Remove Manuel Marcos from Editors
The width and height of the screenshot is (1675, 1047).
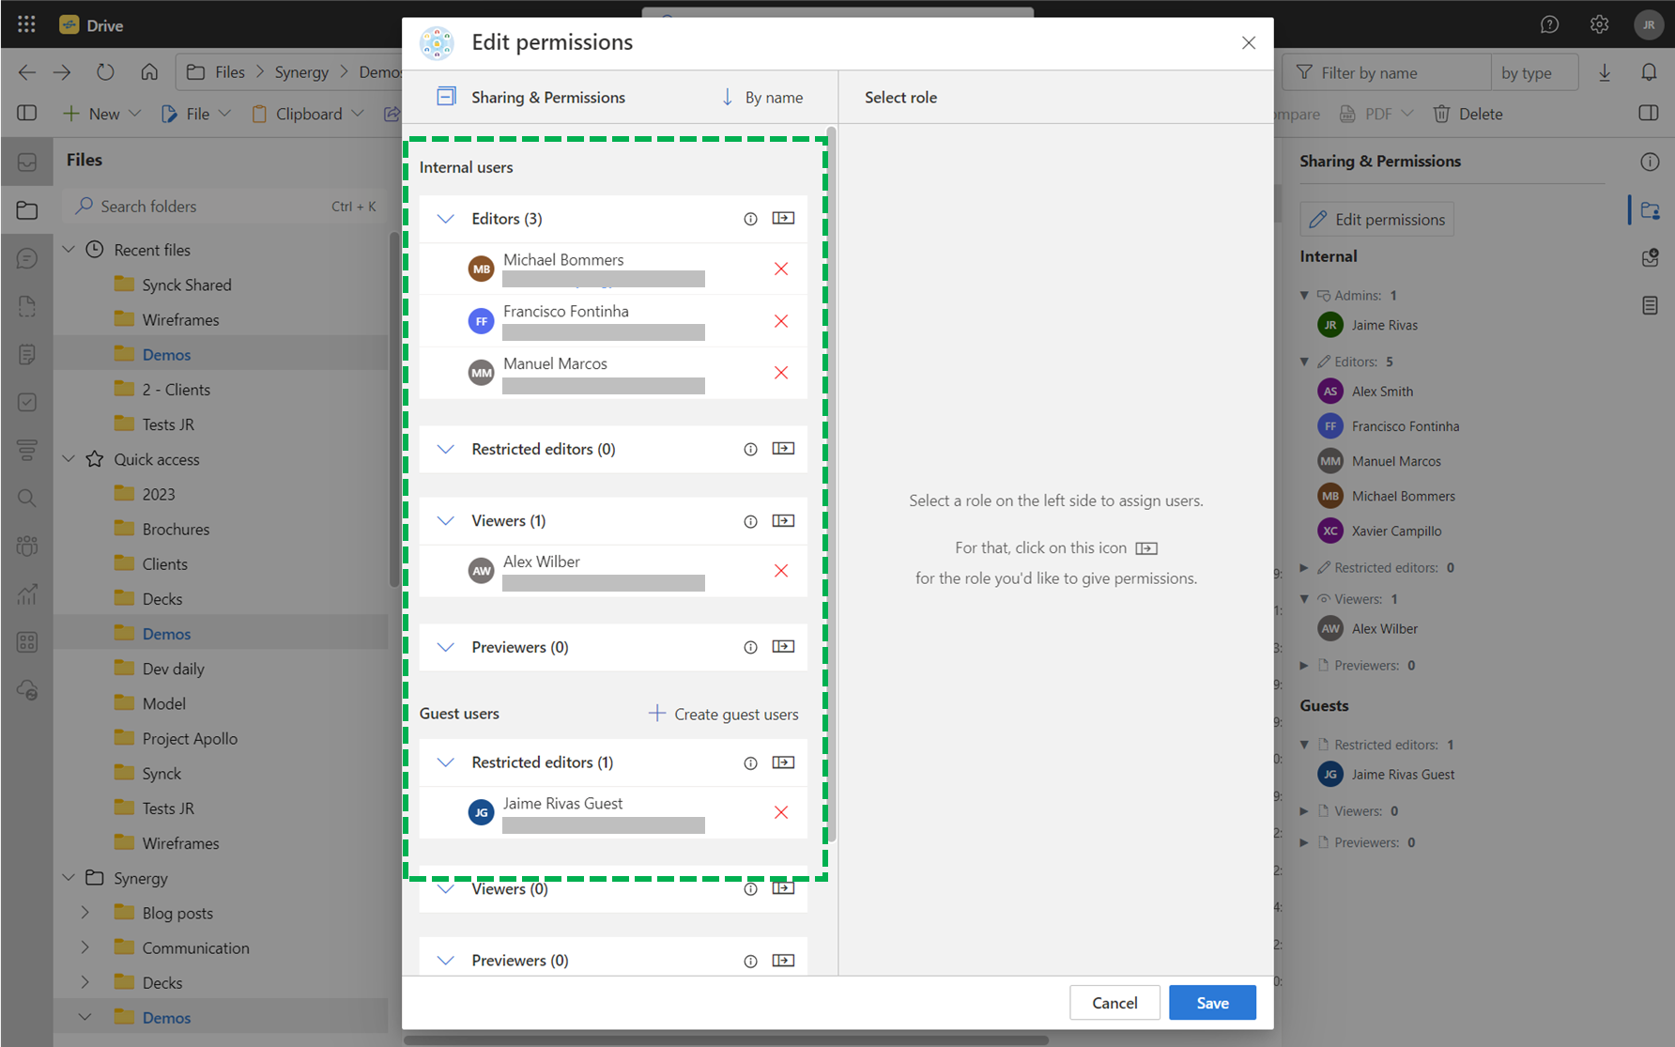click(780, 373)
